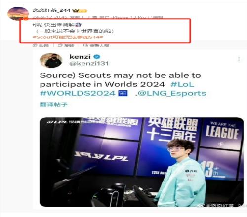This screenshot has height=217, width=247.
Task: Open the @kenzi131 handle
Action: coord(89,64)
